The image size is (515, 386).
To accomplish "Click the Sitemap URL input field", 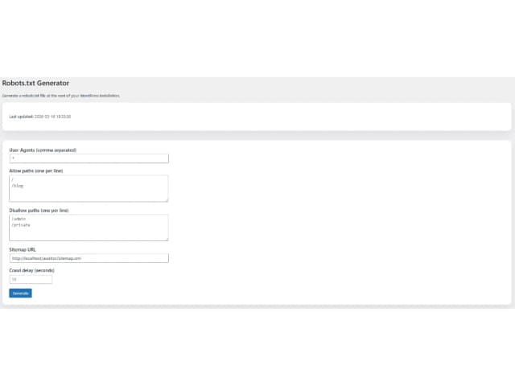I will [89, 258].
